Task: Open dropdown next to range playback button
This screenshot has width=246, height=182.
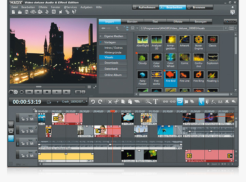Action: [x=83, y=92]
